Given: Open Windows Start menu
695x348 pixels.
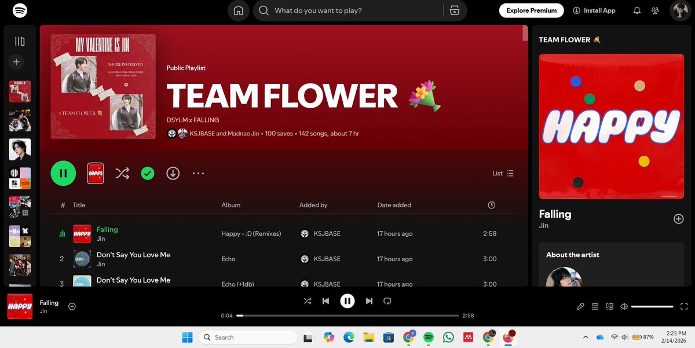Looking at the screenshot, I should 188,337.
